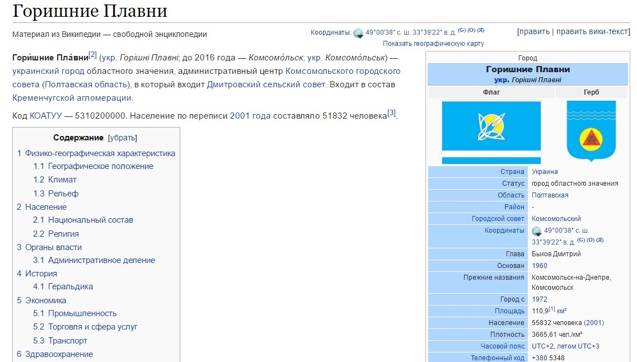Image resolution: width=637 pixels, height=362 pixels.
Task: Click the (G) map link in top coordinates
Action: [x=462, y=30]
